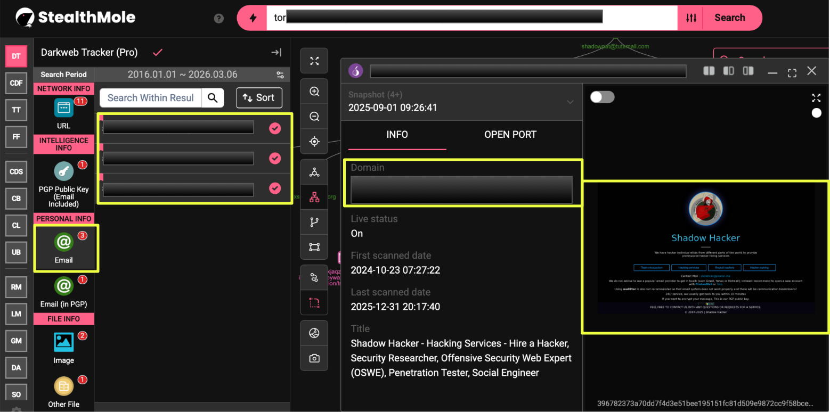Click the help question mark icon

[x=218, y=18]
